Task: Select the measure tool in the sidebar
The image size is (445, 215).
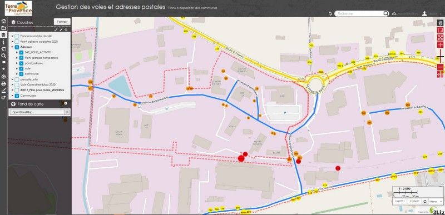Action: point(4,91)
